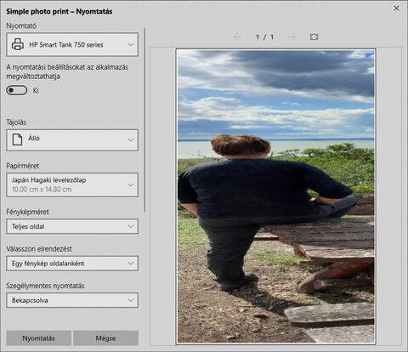Click the chevron on Bekapcsolva dropdown
The image size is (408, 352).
(131, 300)
